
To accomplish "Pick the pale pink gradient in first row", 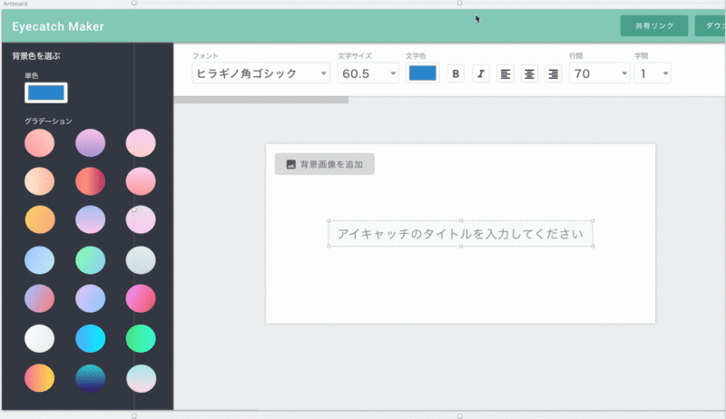I will click(x=141, y=143).
